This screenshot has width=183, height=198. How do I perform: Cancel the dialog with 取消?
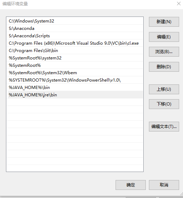(x=164, y=185)
